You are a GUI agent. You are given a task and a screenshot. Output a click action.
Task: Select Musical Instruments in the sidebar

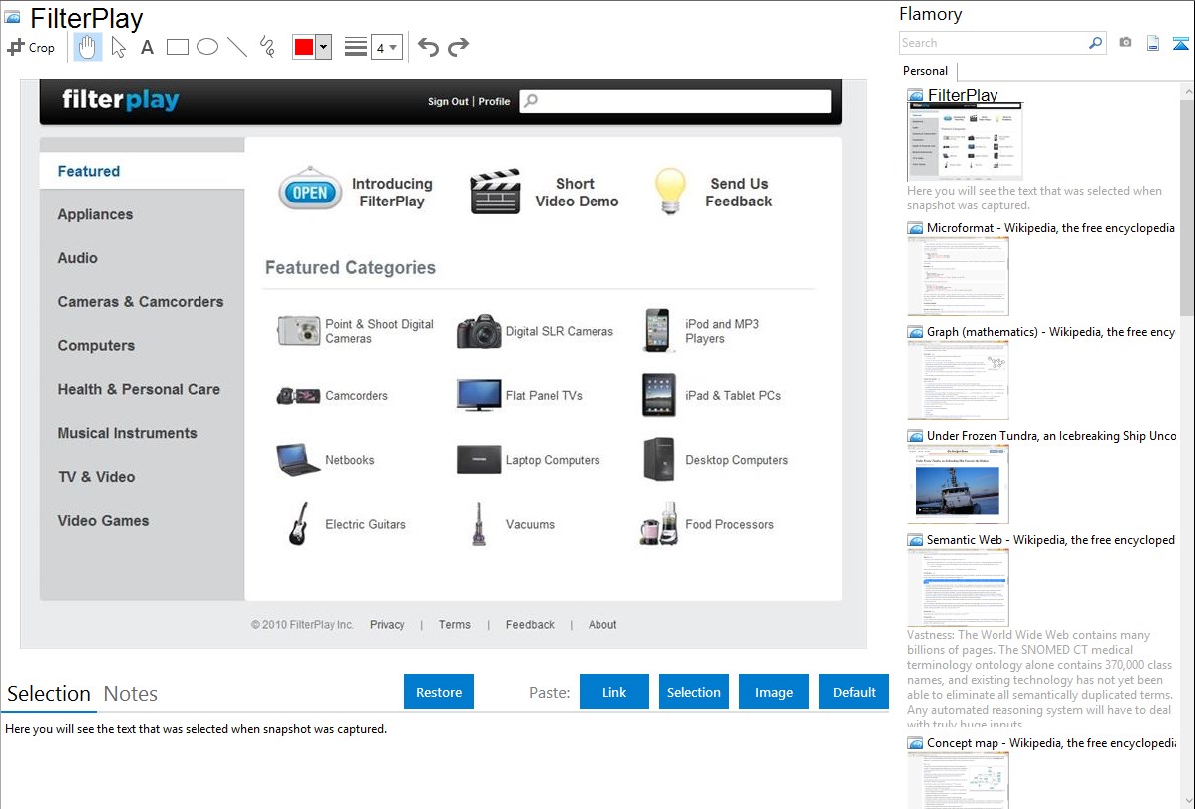click(128, 433)
